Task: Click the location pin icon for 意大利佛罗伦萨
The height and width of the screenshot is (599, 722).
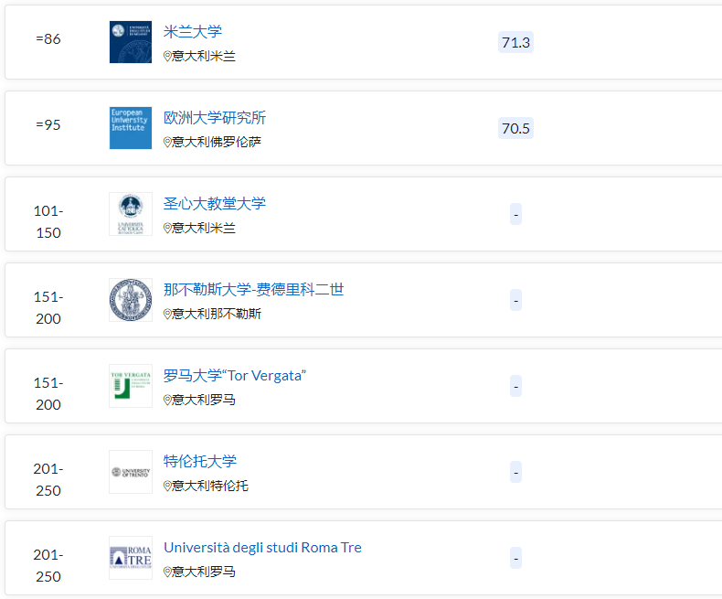Action: (167, 142)
